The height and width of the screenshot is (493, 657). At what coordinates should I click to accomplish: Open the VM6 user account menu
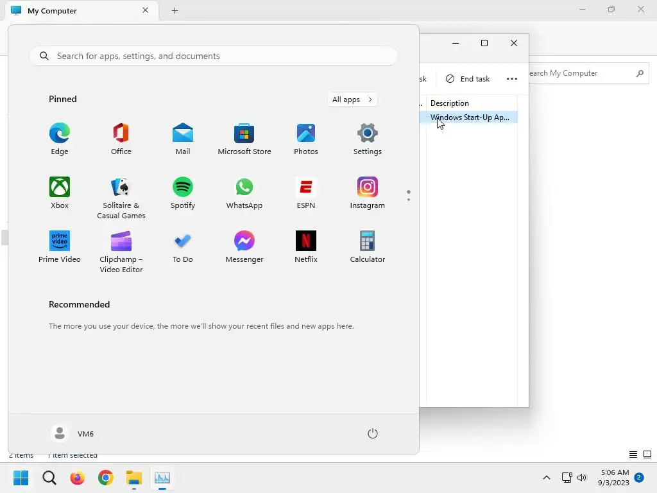[73, 433]
